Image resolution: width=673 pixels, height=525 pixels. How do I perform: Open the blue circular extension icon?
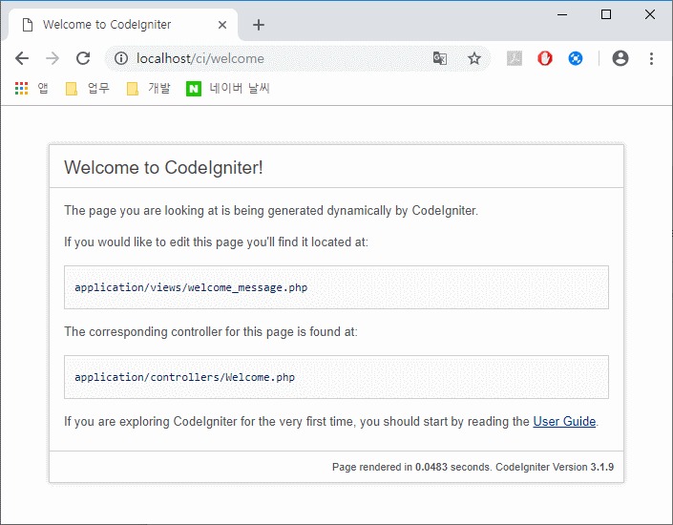(x=575, y=58)
